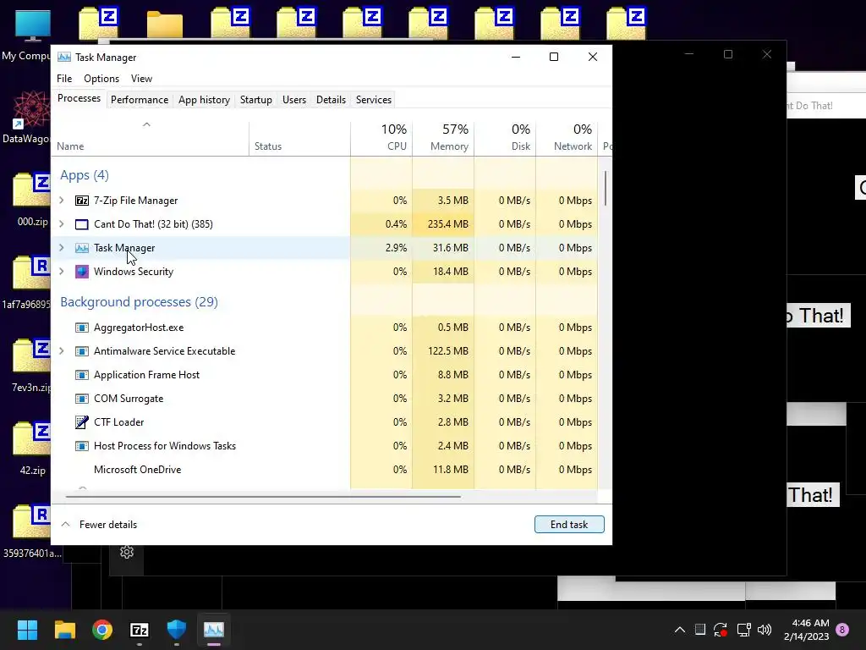866x650 pixels.
Task: Open File Explorer from the taskbar
Action: pos(64,630)
